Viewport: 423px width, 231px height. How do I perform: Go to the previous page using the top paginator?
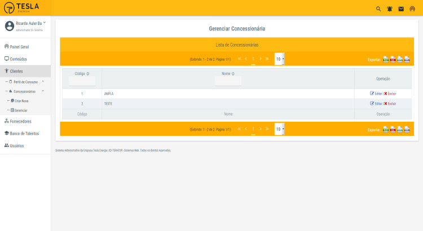[x=246, y=59]
